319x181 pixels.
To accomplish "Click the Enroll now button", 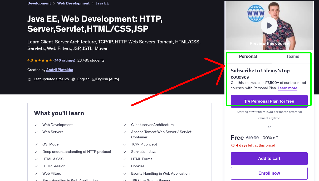I will point(269,173).
